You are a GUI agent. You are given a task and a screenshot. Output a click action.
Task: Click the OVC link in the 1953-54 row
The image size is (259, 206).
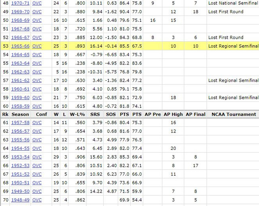point(37,157)
